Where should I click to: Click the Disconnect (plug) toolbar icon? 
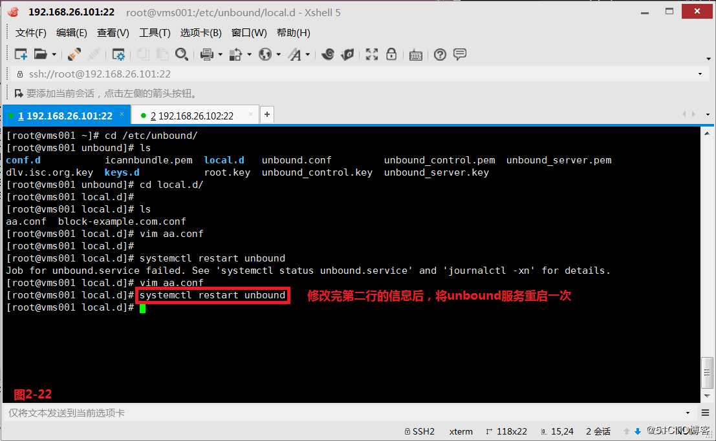[74, 55]
